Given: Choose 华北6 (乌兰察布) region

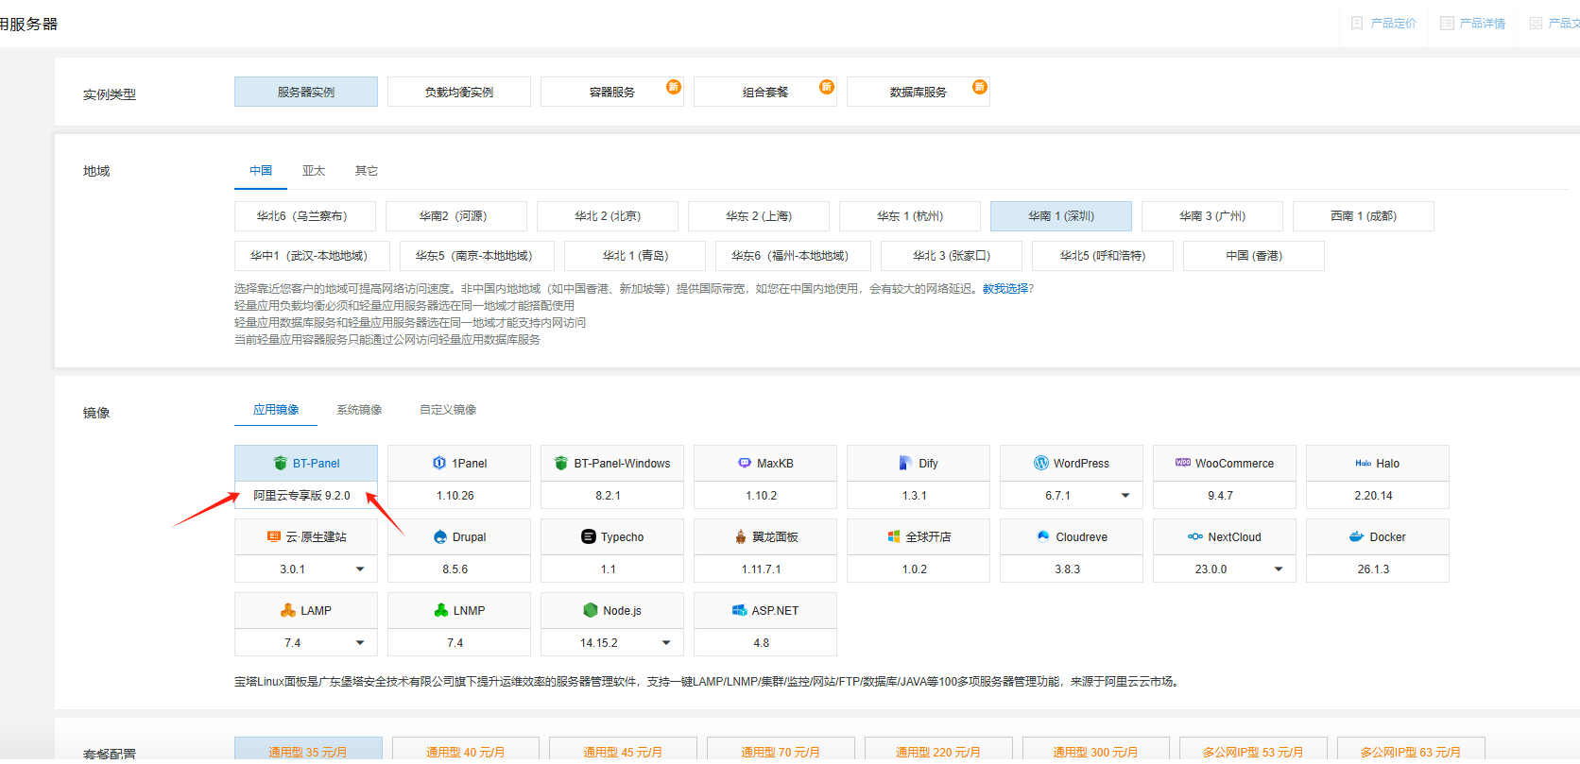Looking at the screenshot, I should click(x=305, y=216).
